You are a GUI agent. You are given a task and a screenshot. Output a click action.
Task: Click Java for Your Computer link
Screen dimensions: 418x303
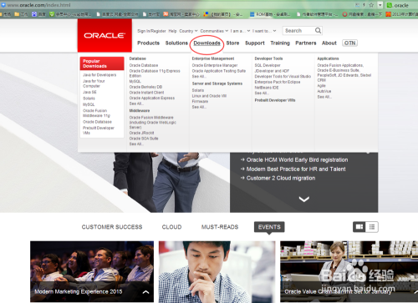pyautogui.click(x=94, y=83)
